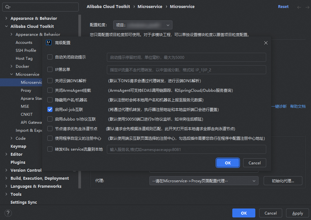Enable IP黑名单 checkbox
This screenshot has height=220, width=311.
[50, 69]
